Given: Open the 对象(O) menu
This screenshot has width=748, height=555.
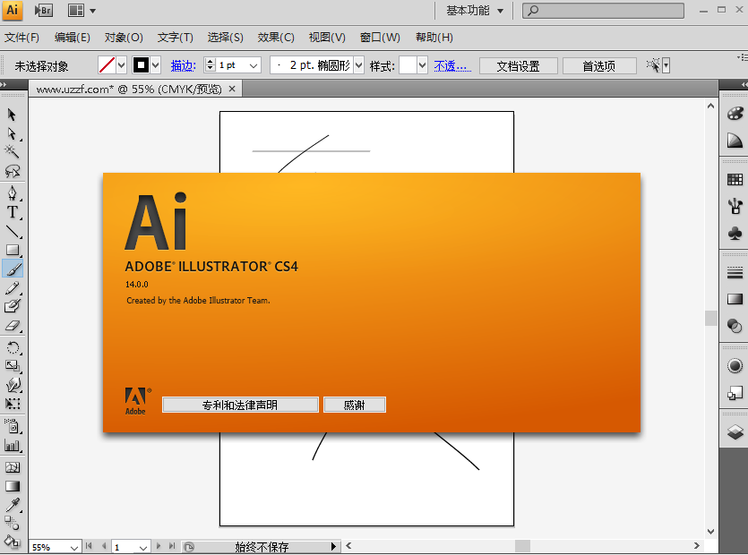Looking at the screenshot, I should pyautogui.click(x=124, y=38).
